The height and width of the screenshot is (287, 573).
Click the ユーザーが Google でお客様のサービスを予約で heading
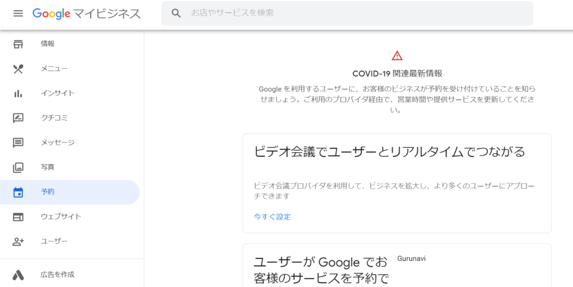[x=321, y=270]
